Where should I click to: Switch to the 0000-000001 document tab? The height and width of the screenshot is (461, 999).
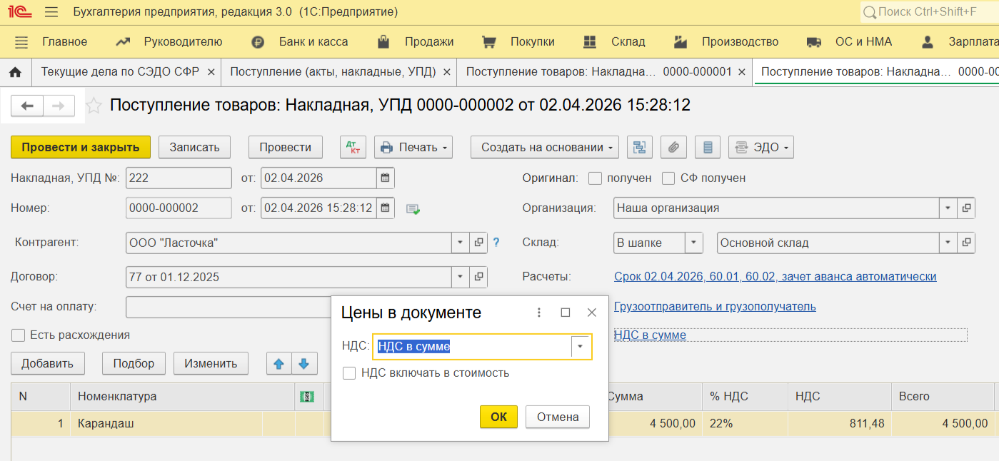click(x=599, y=72)
